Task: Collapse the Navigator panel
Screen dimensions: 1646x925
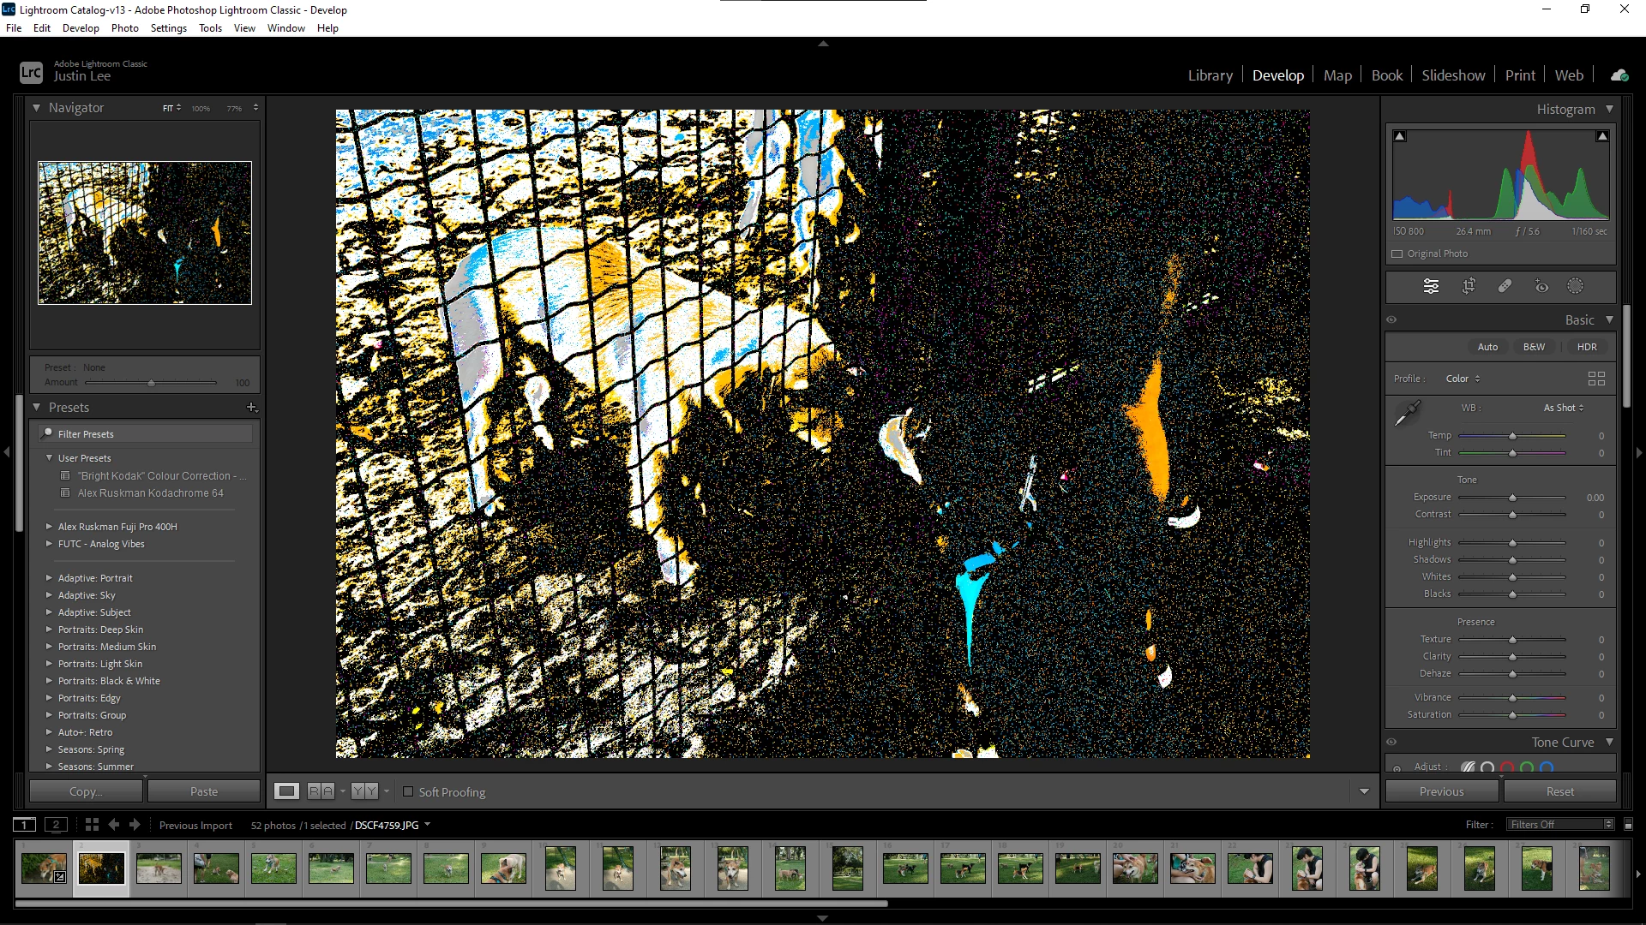Action: point(36,108)
